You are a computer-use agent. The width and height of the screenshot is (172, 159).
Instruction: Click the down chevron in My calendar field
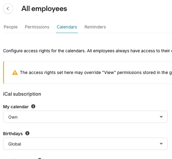pyautogui.click(x=161, y=117)
